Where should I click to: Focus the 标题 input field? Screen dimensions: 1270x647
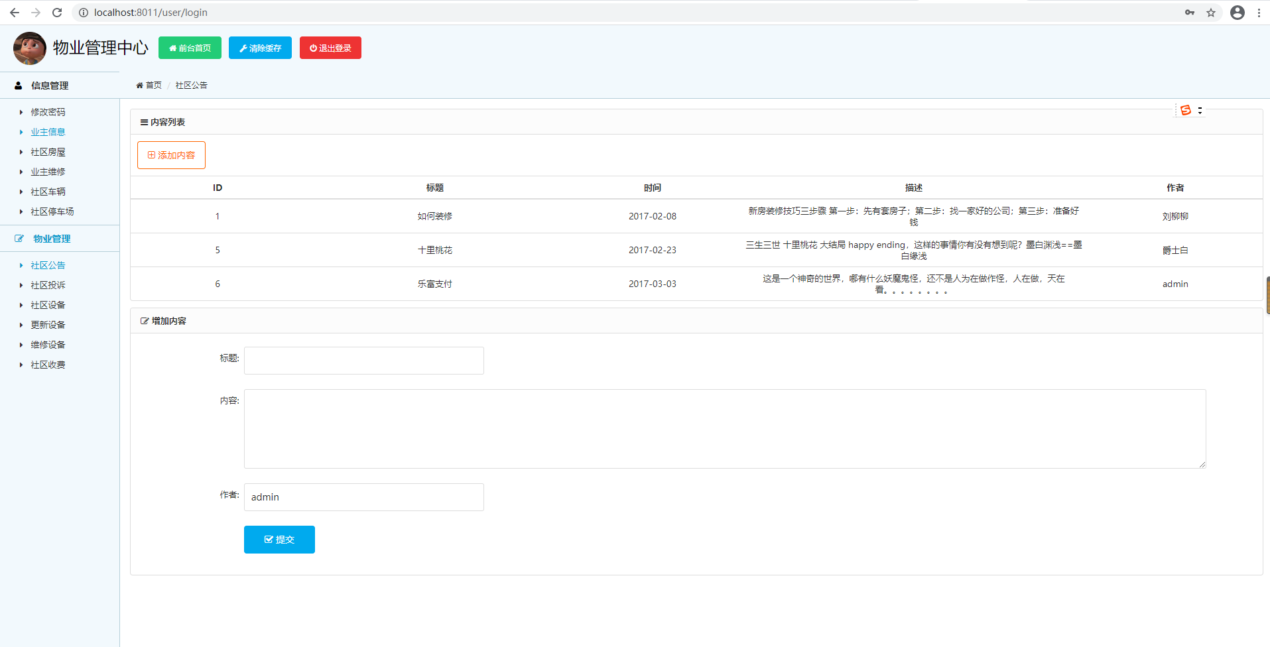(364, 361)
